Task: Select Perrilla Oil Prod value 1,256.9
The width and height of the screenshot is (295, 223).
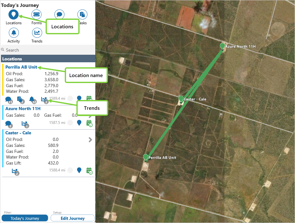Action: tap(51, 74)
